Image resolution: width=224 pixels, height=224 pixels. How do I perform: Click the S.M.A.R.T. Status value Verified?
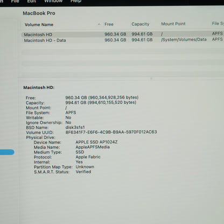point(83,172)
